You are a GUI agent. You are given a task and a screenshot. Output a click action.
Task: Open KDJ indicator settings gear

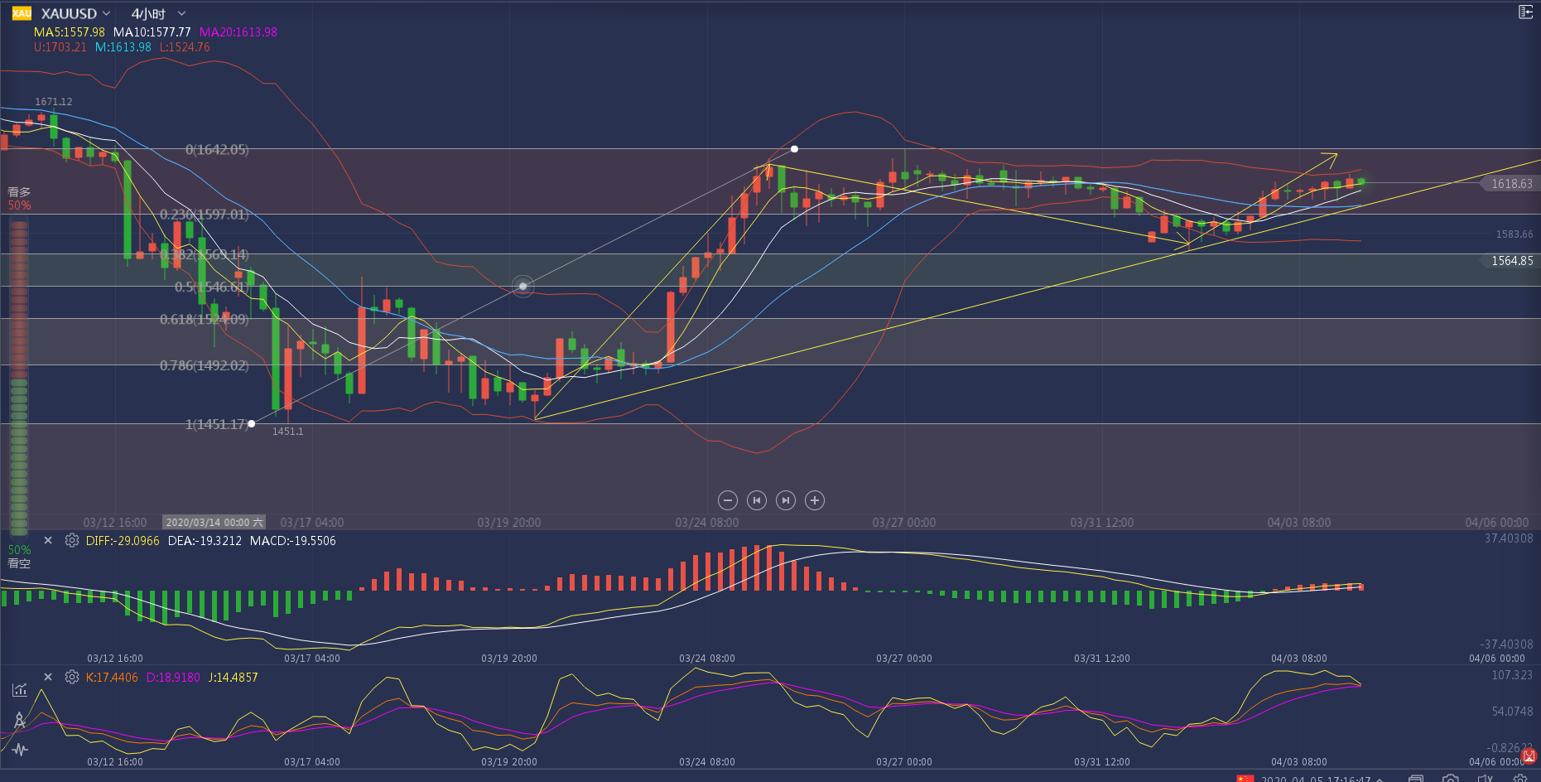point(72,677)
